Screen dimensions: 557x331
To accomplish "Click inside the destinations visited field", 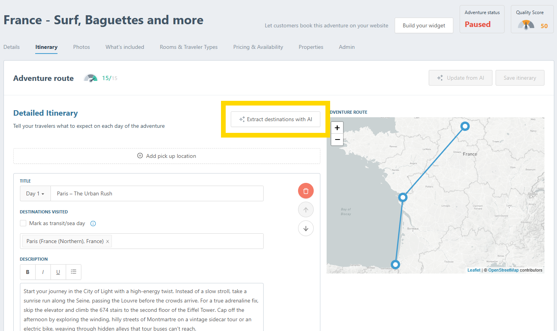I will [142, 241].
